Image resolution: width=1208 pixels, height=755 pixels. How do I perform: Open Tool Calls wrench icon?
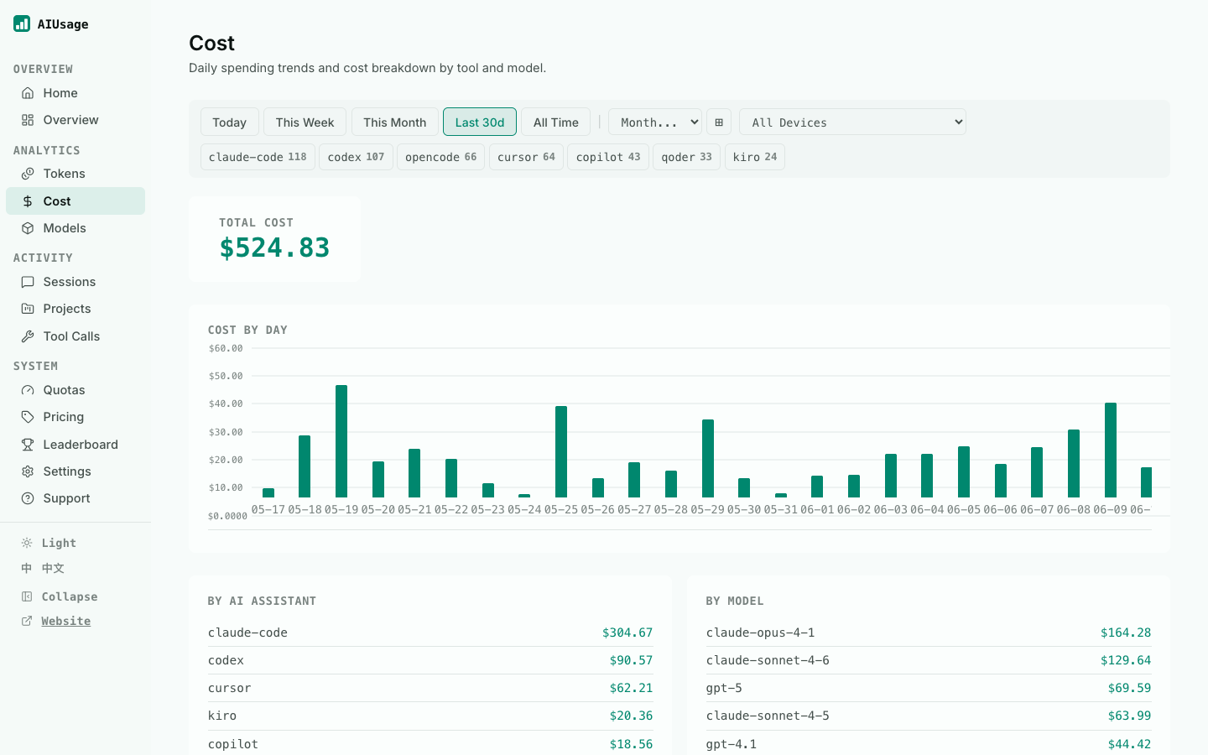(28, 336)
